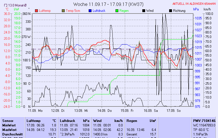Click the black Wind legend square
Image resolution: width=218 pixels, height=138 pixels.
[x=144, y=11]
